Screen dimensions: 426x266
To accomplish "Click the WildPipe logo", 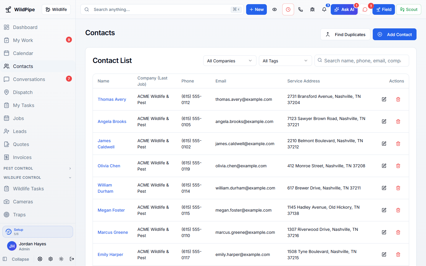I will click(20, 9).
